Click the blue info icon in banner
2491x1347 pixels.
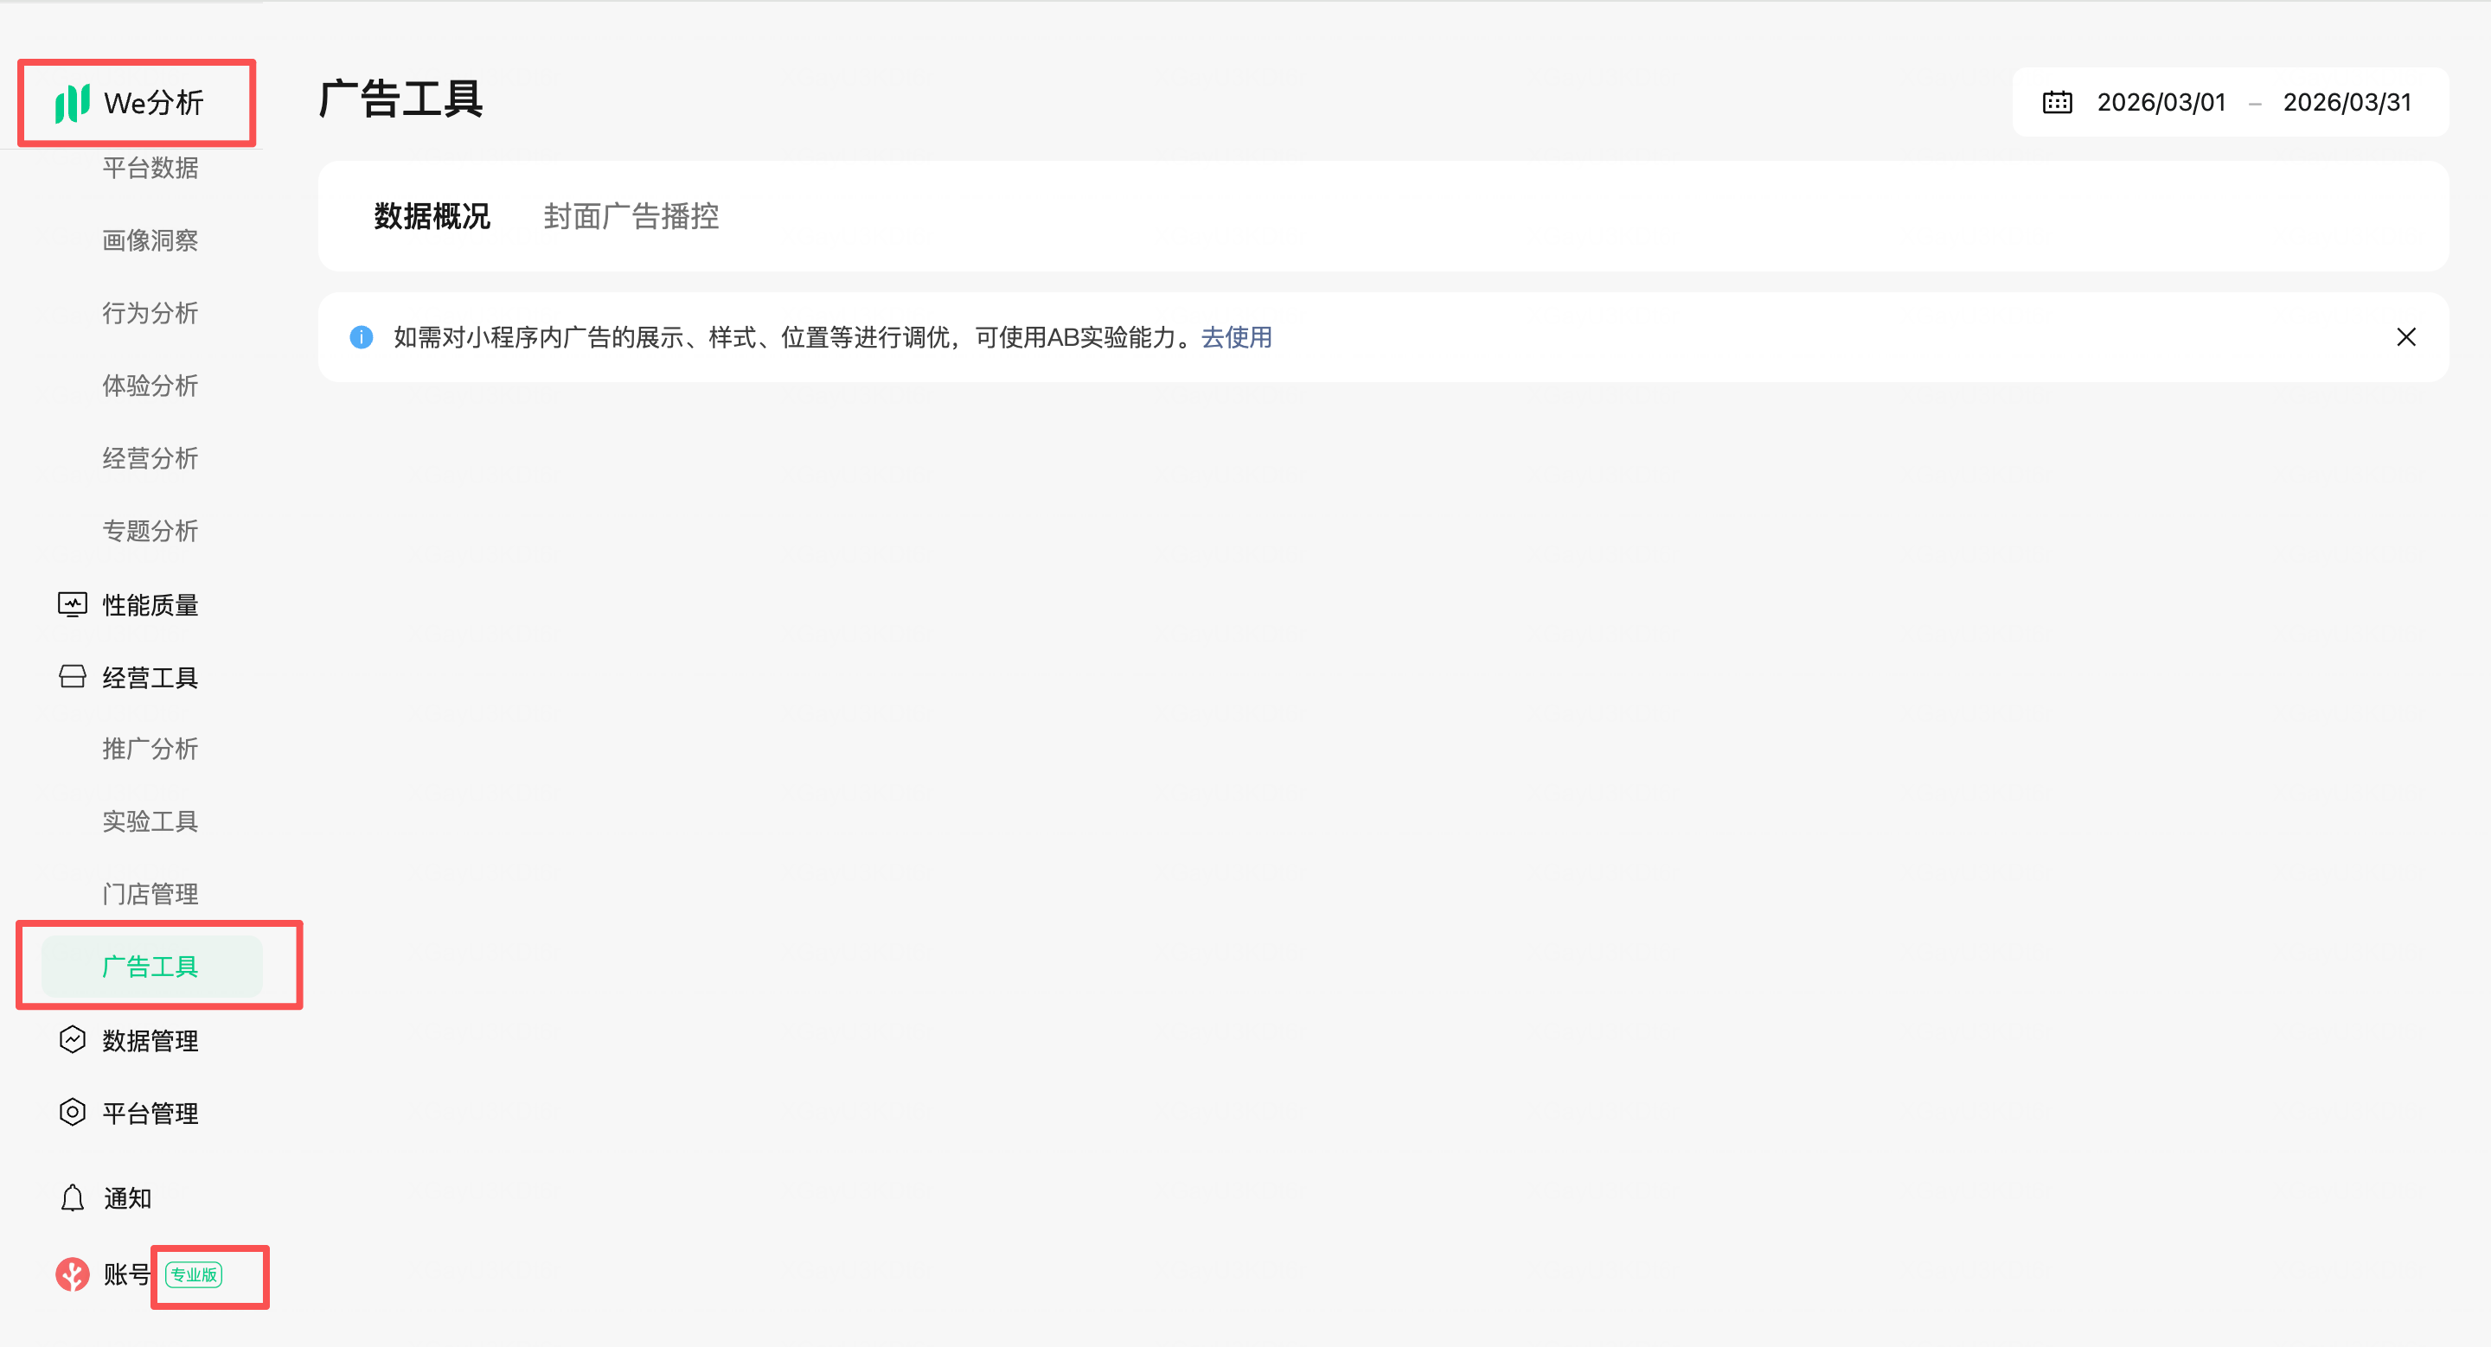(362, 337)
